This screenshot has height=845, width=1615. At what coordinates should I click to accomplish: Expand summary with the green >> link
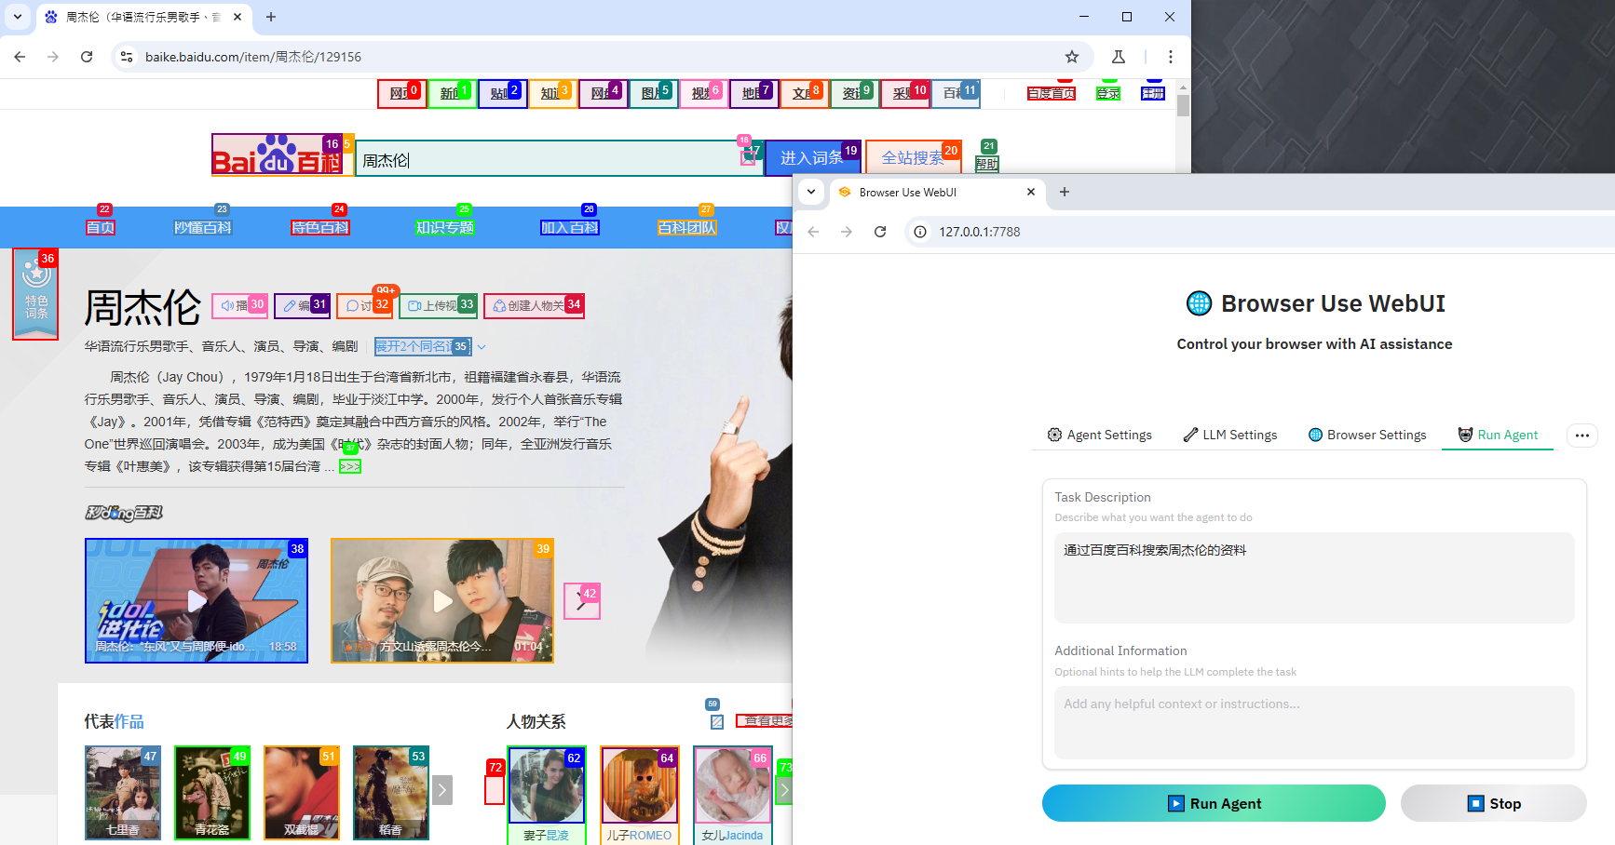pos(350,466)
